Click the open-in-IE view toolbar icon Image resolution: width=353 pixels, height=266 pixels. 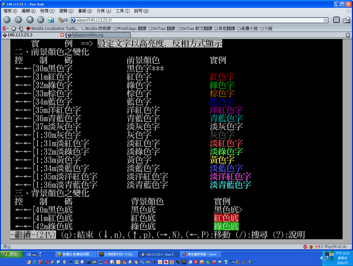coord(51,20)
